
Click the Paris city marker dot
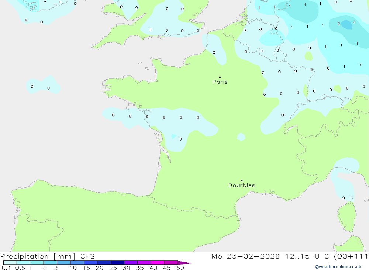click(x=220, y=77)
